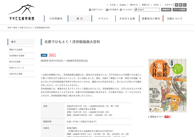Go to TOP in breadcrumb
194x137 pixels.
9,28
